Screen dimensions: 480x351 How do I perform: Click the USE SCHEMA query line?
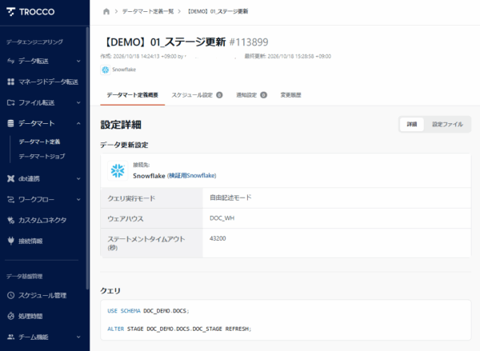(x=148, y=311)
